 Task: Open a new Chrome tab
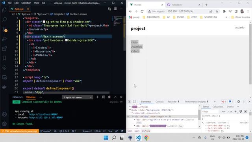[206, 5]
